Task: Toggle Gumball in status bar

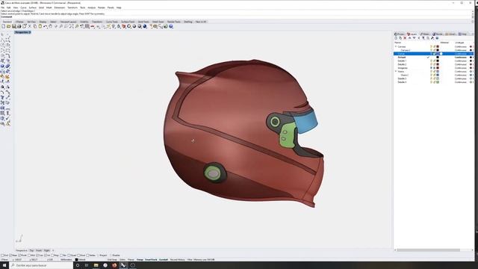Action: [164, 260]
